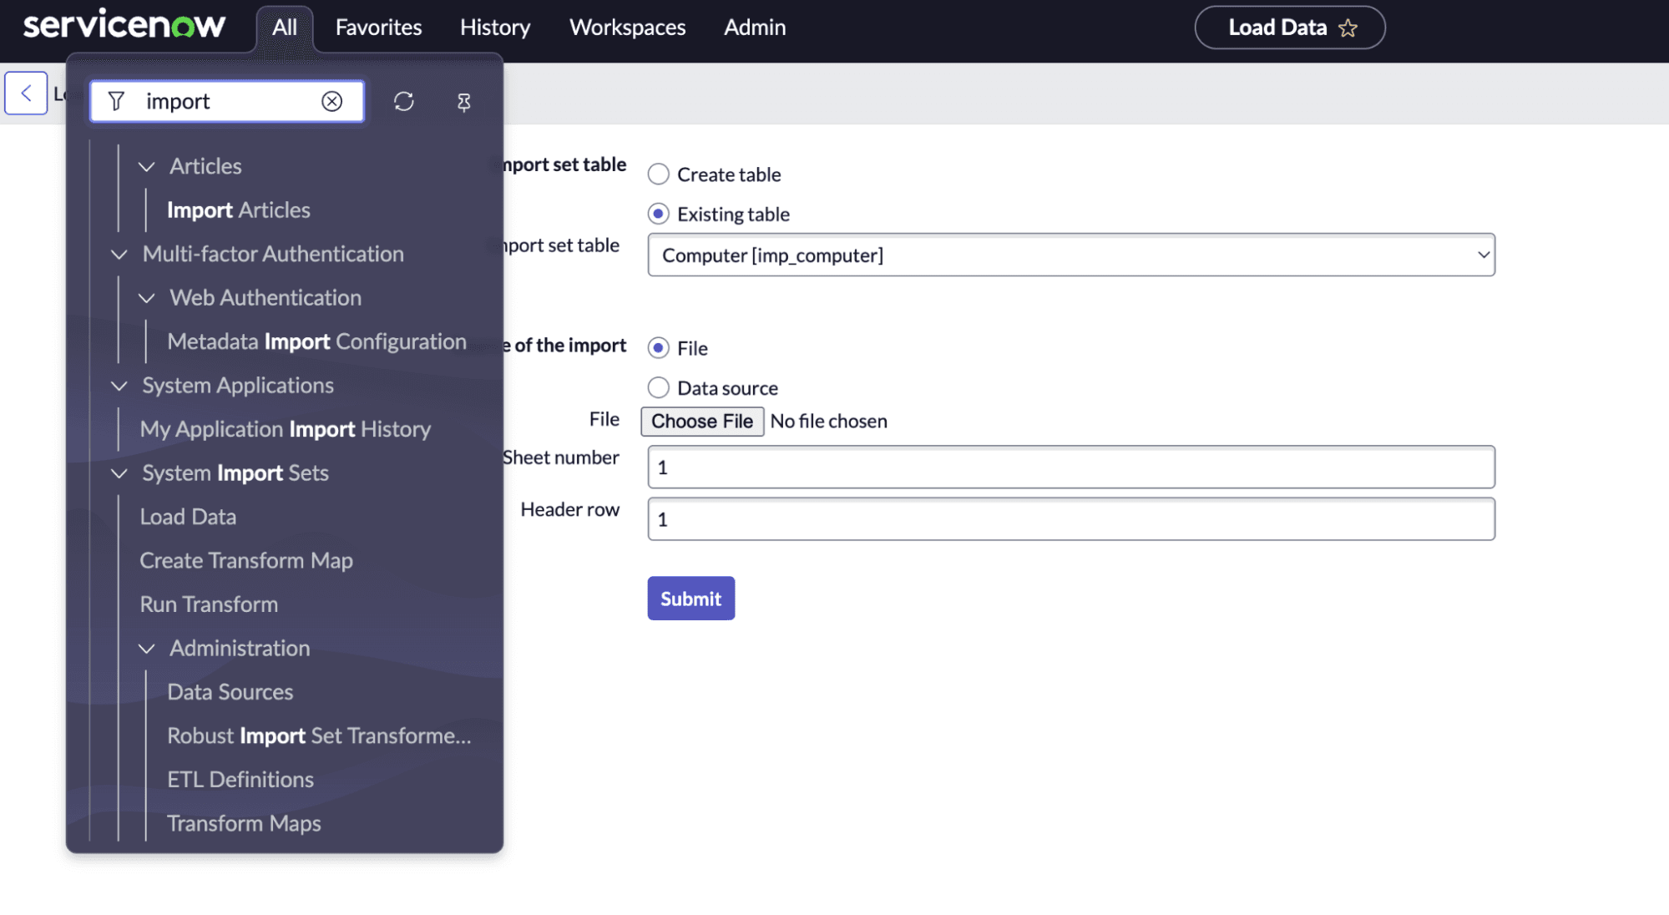Pin the All navigation menu open
The width and height of the screenshot is (1669, 915).
click(x=463, y=101)
